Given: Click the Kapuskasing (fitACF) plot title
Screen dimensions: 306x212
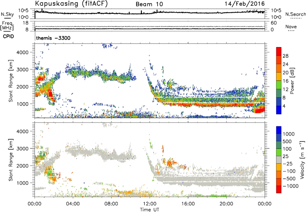Looking at the screenshot, I should [71, 3].
